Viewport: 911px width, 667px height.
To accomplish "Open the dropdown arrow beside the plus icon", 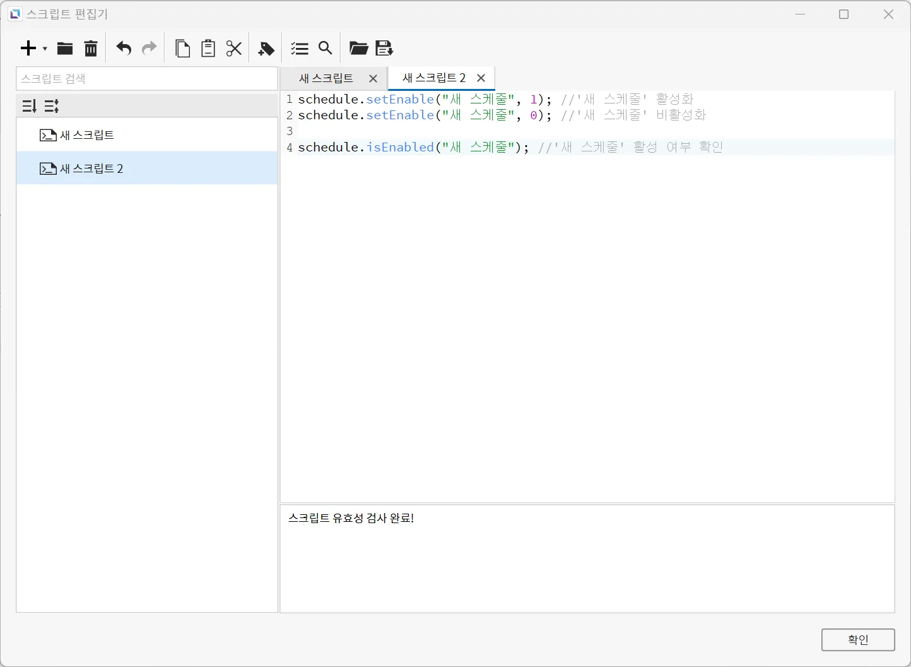I will tap(45, 49).
